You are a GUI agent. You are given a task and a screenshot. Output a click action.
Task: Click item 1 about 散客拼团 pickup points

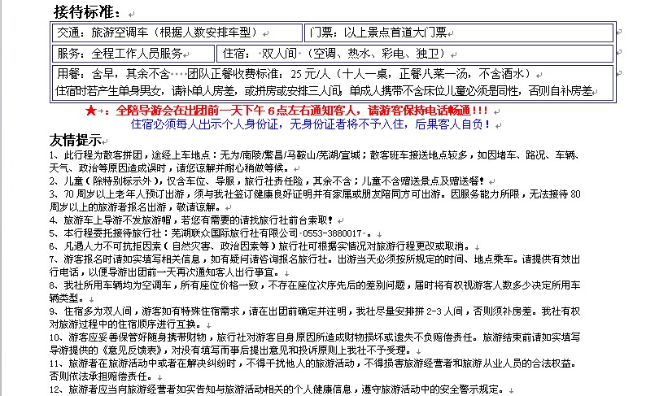[x=325, y=154]
